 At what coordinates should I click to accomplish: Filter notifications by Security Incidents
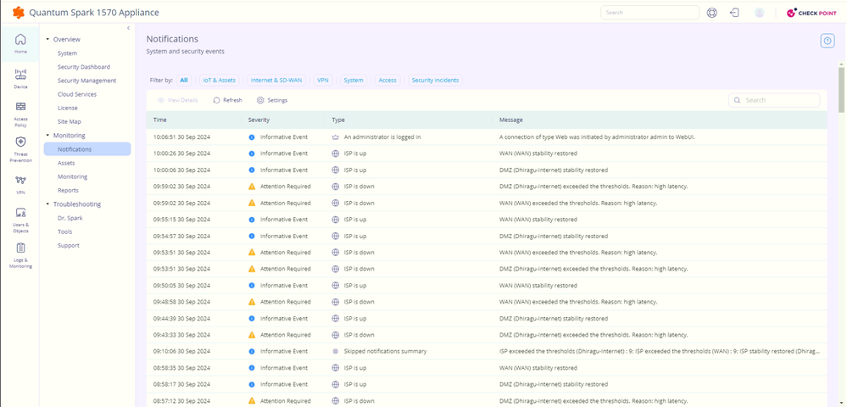coord(435,80)
